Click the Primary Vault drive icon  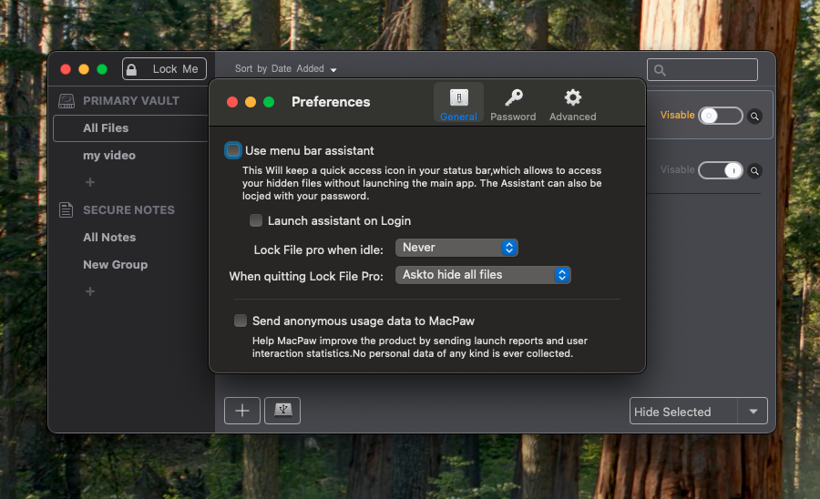[x=67, y=101]
